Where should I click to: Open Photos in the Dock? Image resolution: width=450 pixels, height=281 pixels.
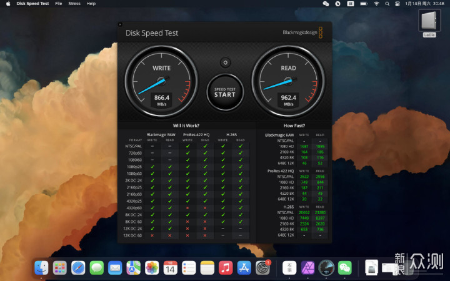click(x=152, y=268)
